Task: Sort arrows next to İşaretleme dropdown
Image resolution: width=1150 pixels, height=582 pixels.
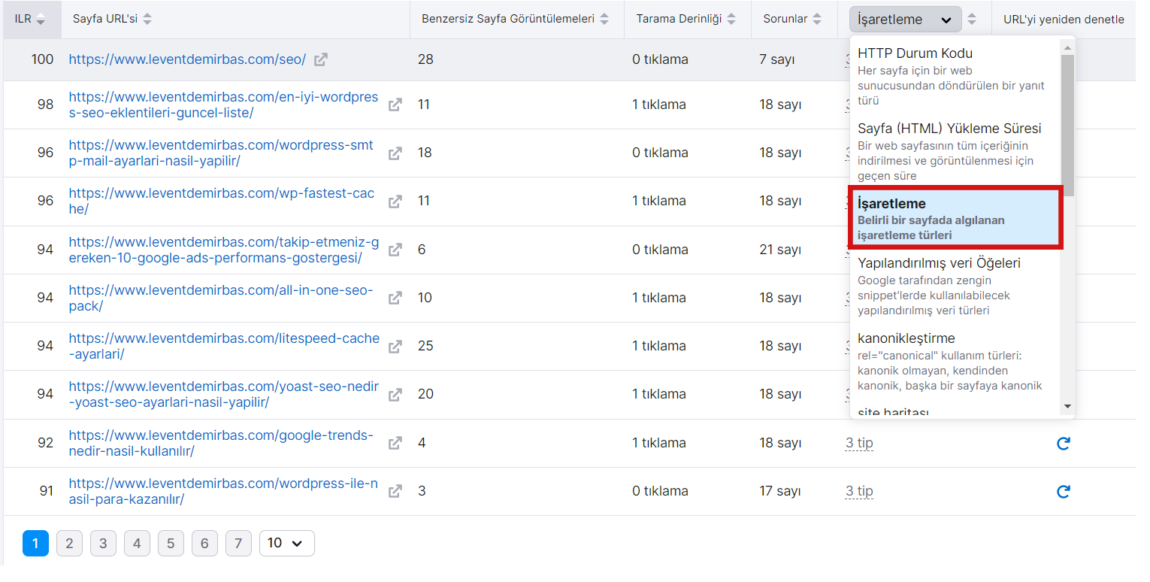Action: pyautogui.click(x=972, y=20)
